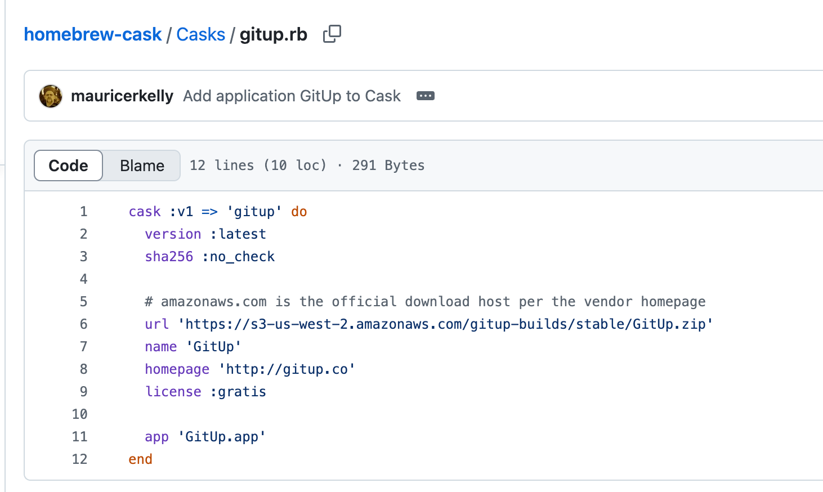This screenshot has width=823, height=492.
Task: Click the gitup.rb file name in the breadcrumb
Action: 274,34
